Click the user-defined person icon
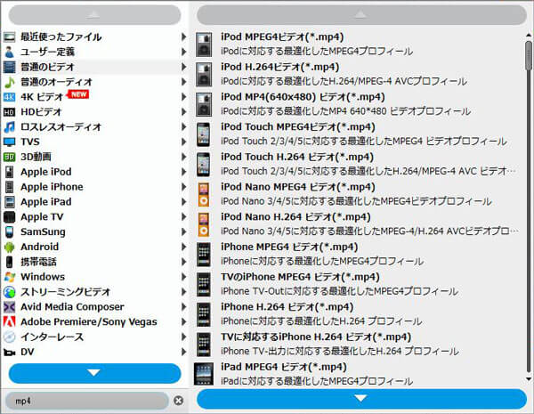Viewport: 534px width, 414px height. click(x=10, y=52)
